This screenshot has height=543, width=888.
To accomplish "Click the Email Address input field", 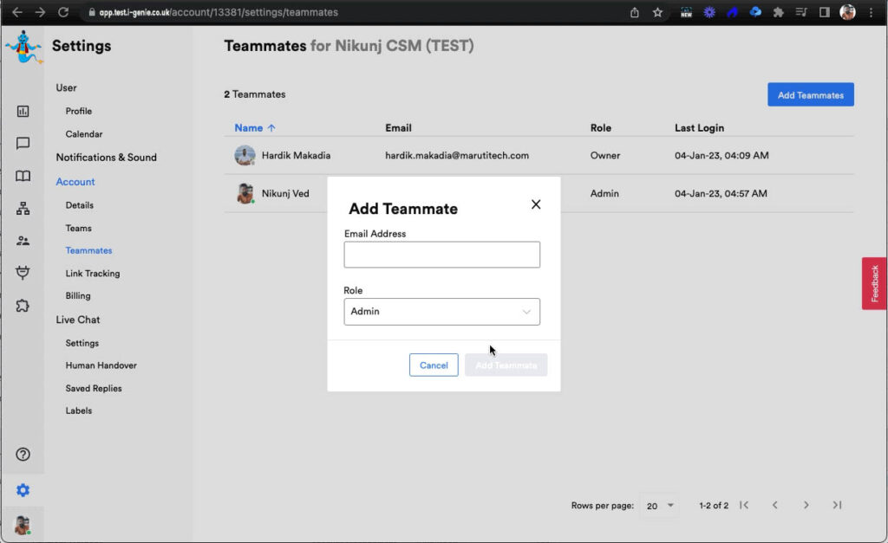I will (x=441, y=255).
